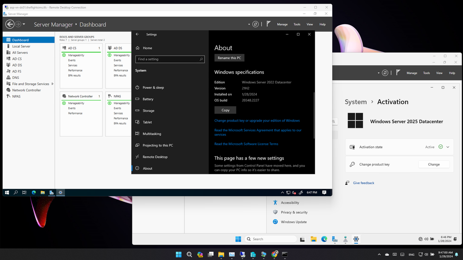Open the Tools menu in front Server Manager
The image size is (463, 260).
[297, 25]
